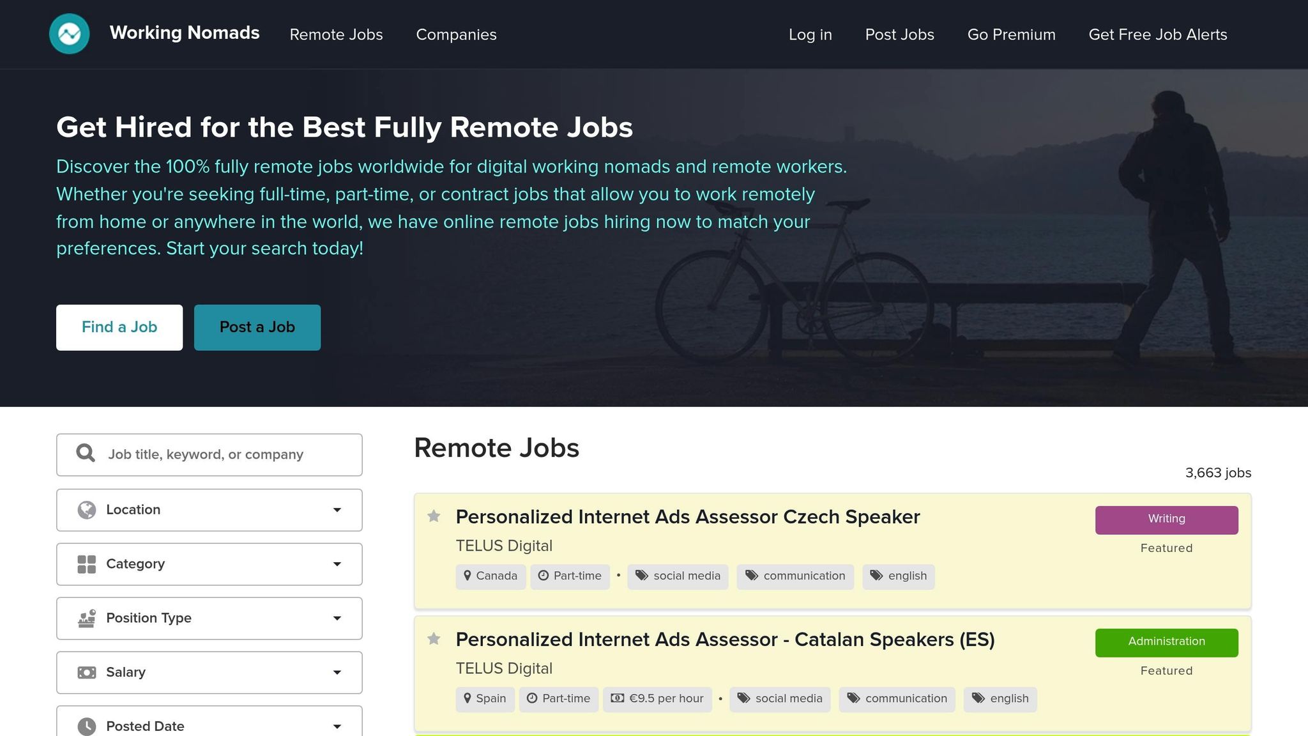The width and height of the screenshot is (1308, 736).
Task: Expand the Posted Date dropdown arrow
Action: [x=337, y=726]
